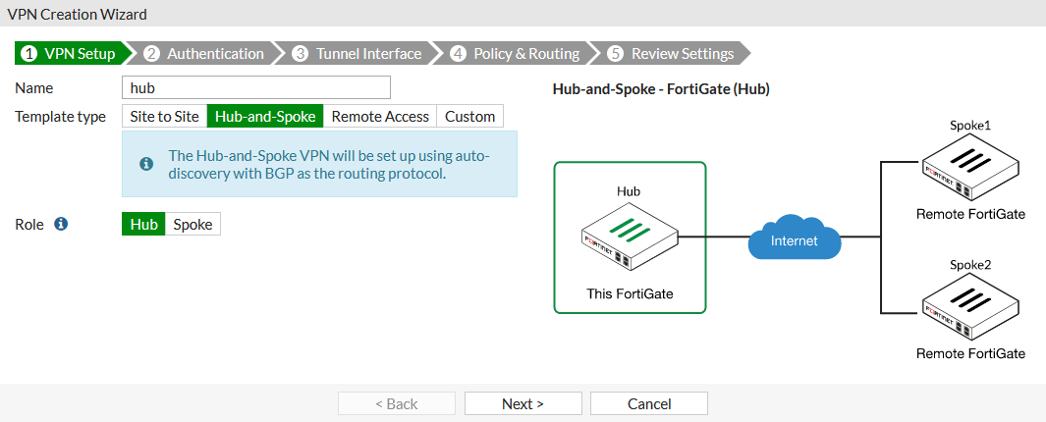Click the Hub FortiGate device icon
This screenshot has height=422, width=1046.
[629, 236]
